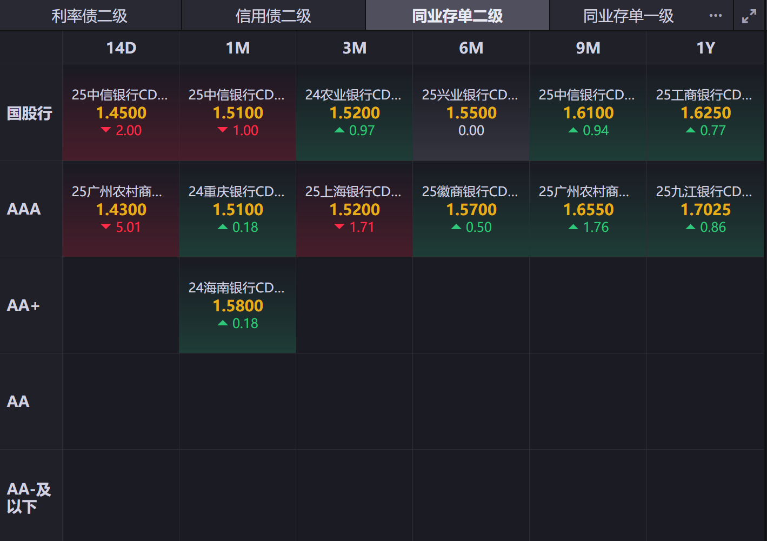This screenshot has width=767, height=541.
Task: Open 25中信银行CD at 1.4500 in 14D
Action: (121, 113)
